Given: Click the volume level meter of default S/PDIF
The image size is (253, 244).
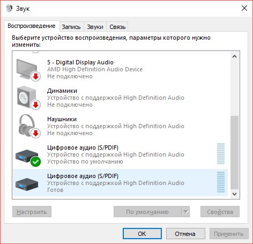Looking at the screenshot, I should [x=221, y=153].
